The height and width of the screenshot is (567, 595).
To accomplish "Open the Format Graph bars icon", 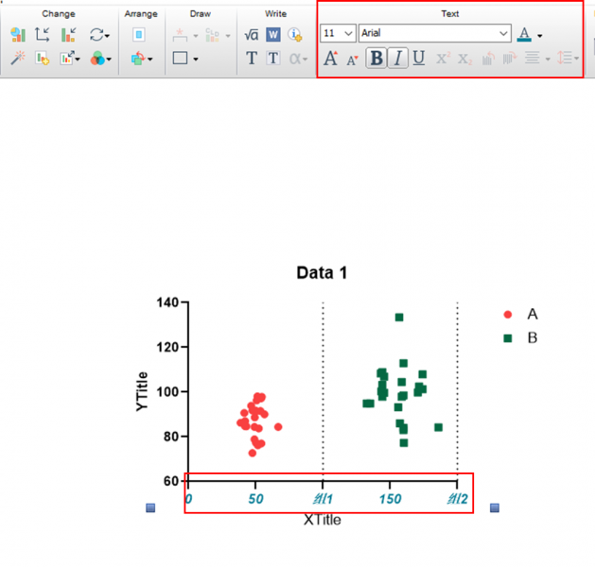I will tap(68, 35).
